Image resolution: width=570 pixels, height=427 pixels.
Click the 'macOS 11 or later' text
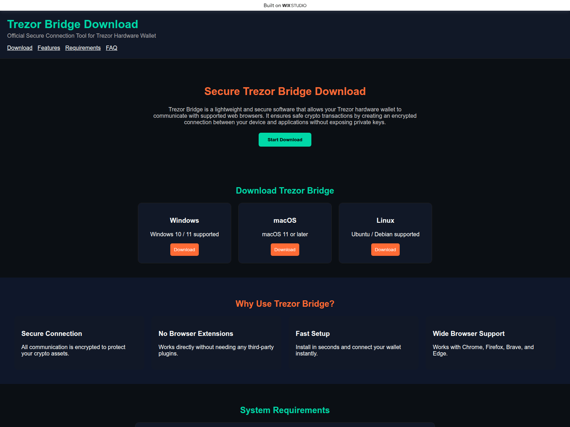point(285,234)
